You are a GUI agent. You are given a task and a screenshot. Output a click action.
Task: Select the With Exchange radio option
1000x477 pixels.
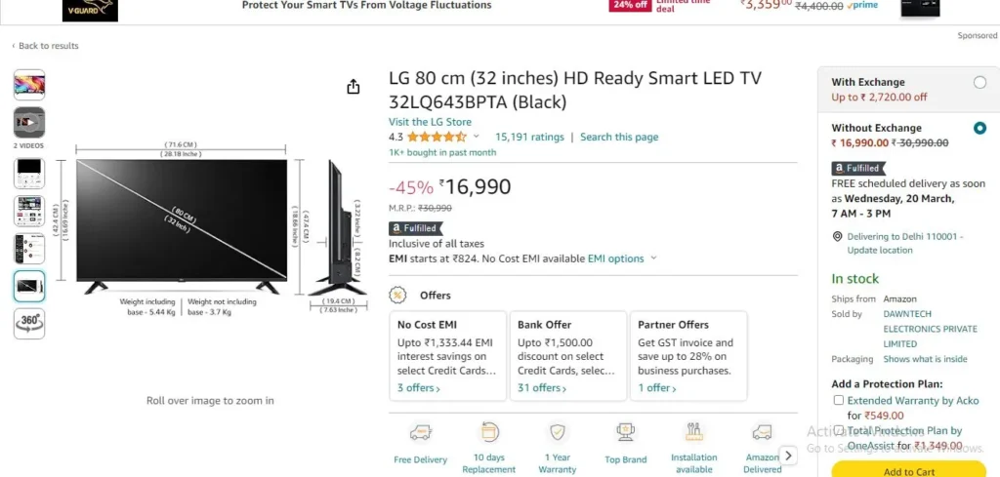[979, 82]
